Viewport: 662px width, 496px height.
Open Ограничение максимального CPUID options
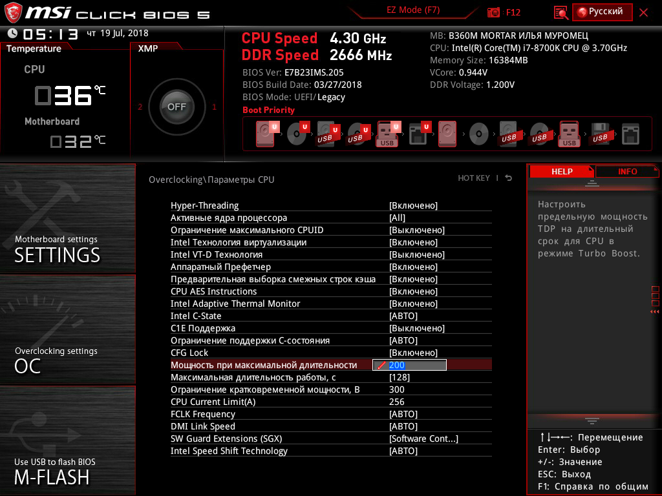click(x=331, y=230)
